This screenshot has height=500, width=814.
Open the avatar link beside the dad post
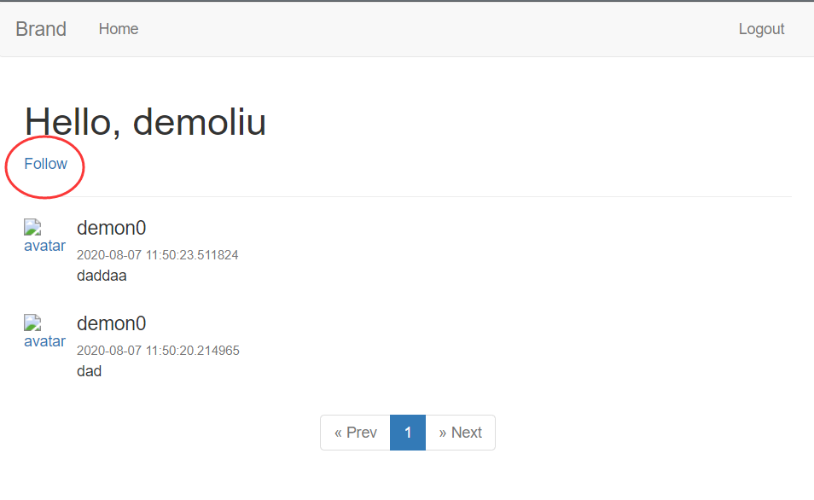[44, 341]
